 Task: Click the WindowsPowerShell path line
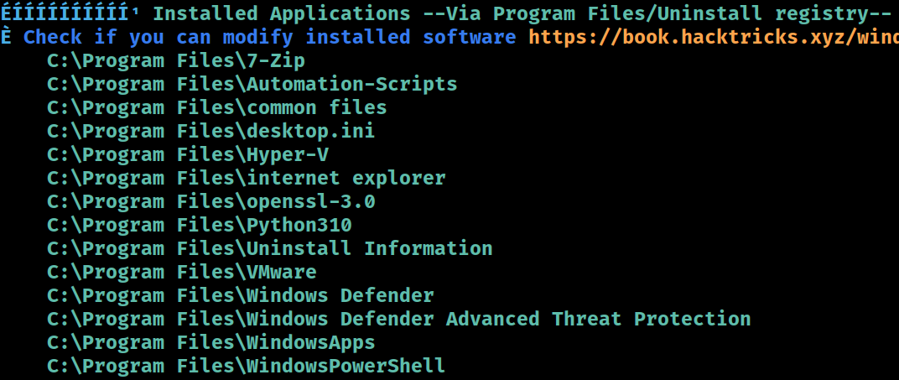(x=246, y=367)
